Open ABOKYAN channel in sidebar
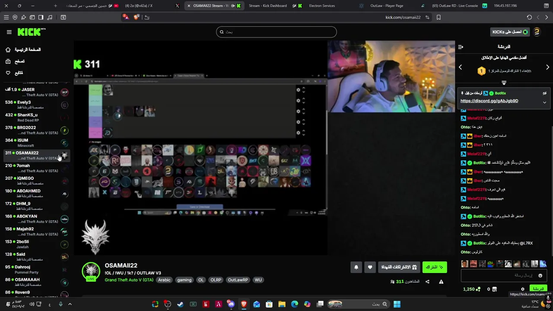Screen dimensions: 553x311 36,219
